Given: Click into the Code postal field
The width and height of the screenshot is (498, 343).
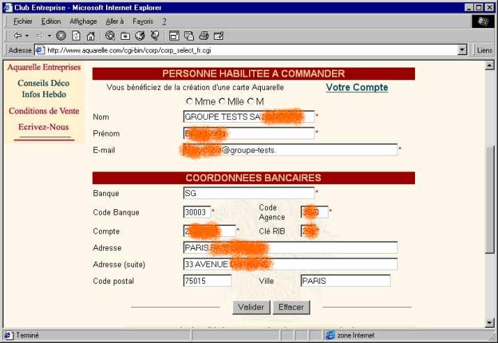Looking at the screenshot, I should tap(207, 281).
